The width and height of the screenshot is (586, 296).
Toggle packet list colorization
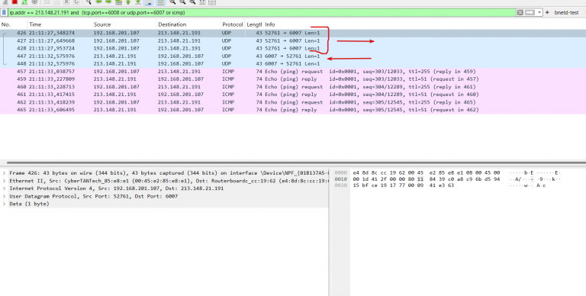coord(160,2)
